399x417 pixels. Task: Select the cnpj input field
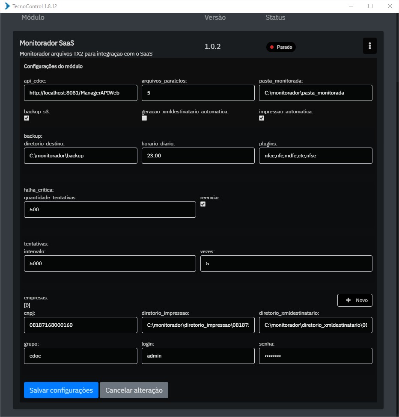80,325
